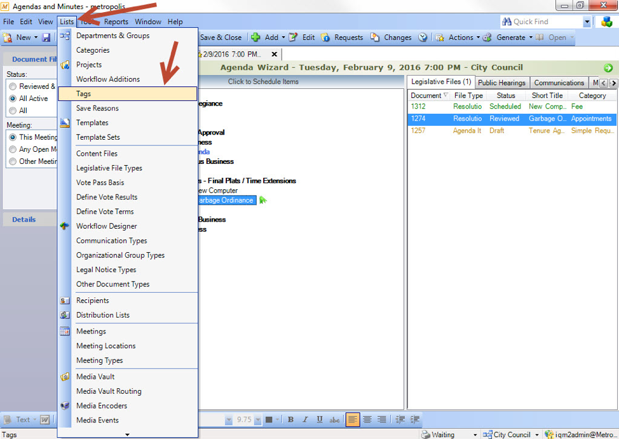Decrease indent in formatting bar
Viewport: 619px width, 439px height.
[x=400, y=419]
